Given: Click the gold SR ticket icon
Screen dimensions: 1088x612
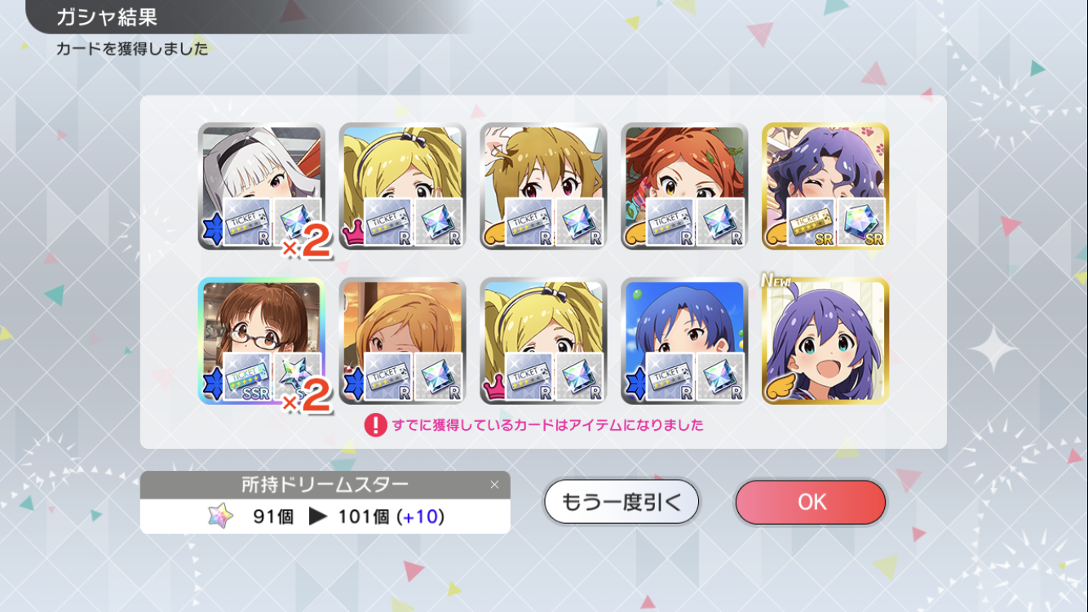Looking at the screenshot, I should coord(811,222).
